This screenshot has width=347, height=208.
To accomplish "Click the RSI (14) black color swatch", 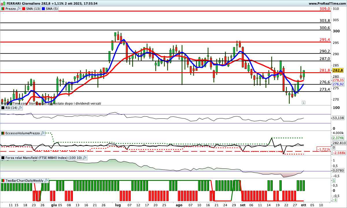I will pyautogui.click(x=3, y=108).
